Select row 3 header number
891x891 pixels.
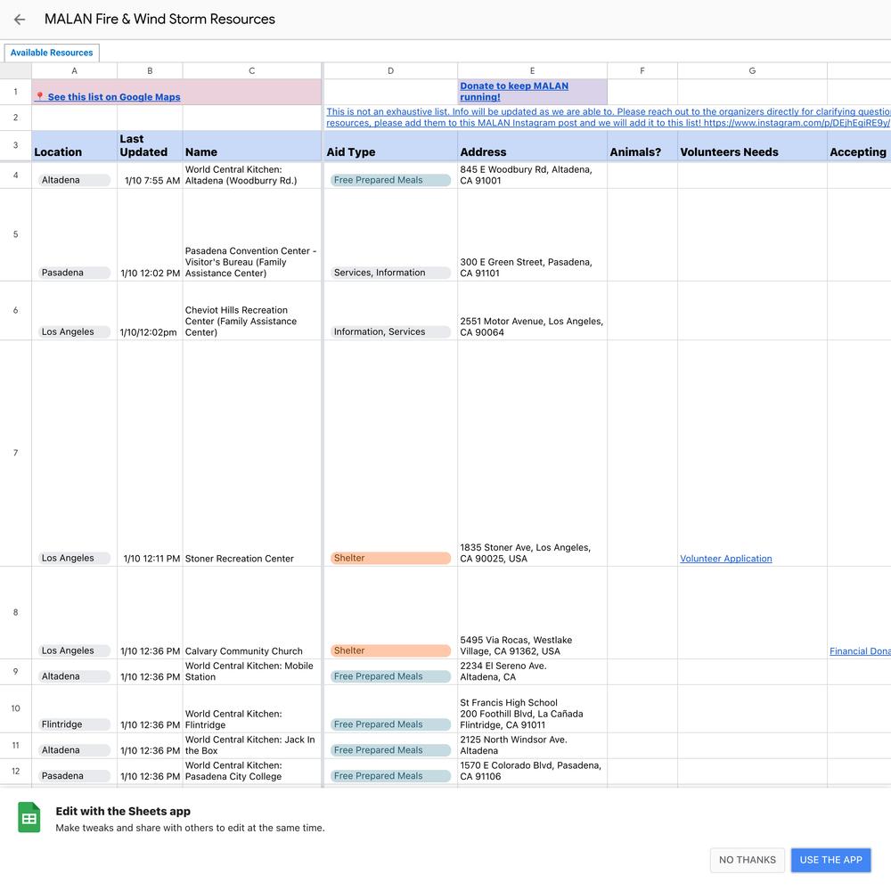pos(15,145)
